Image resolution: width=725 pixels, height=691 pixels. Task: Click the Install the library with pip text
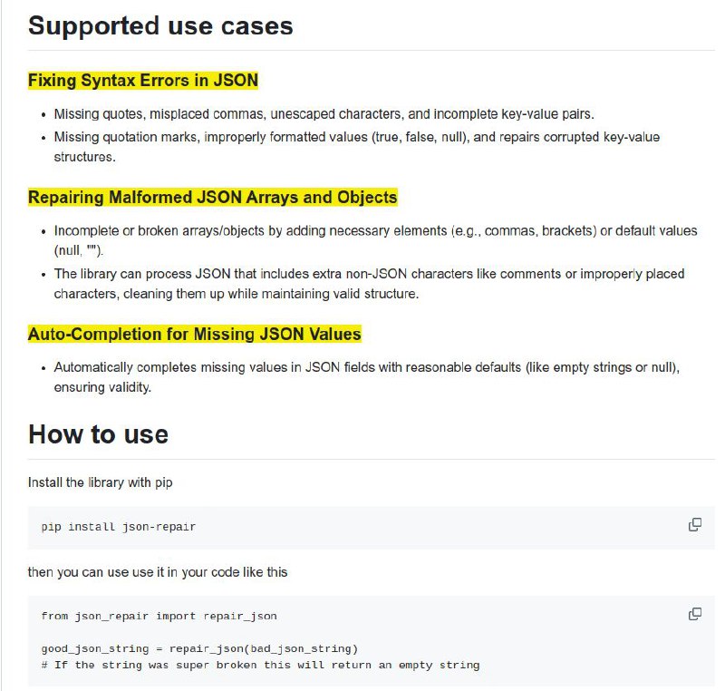coord(101,482)
